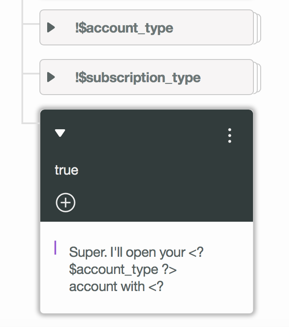The image size is (289, 327).
Task: Click the stacked-cards edge behind !$subscription_type node
Action: click(x=258, y=78)
